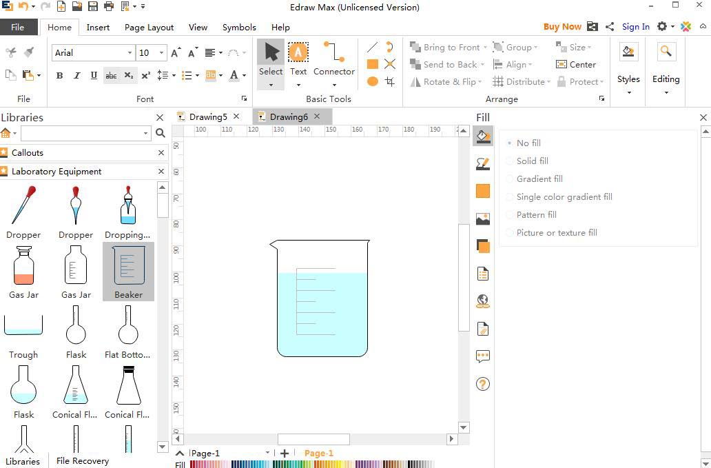
Task: Switch to the Drawing5 document tab
Action: [x=207, y=116]
